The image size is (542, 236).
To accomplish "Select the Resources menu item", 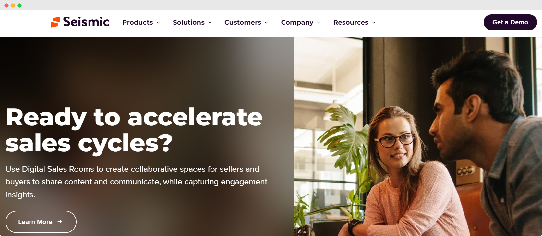I will click(x=351, y=22).
